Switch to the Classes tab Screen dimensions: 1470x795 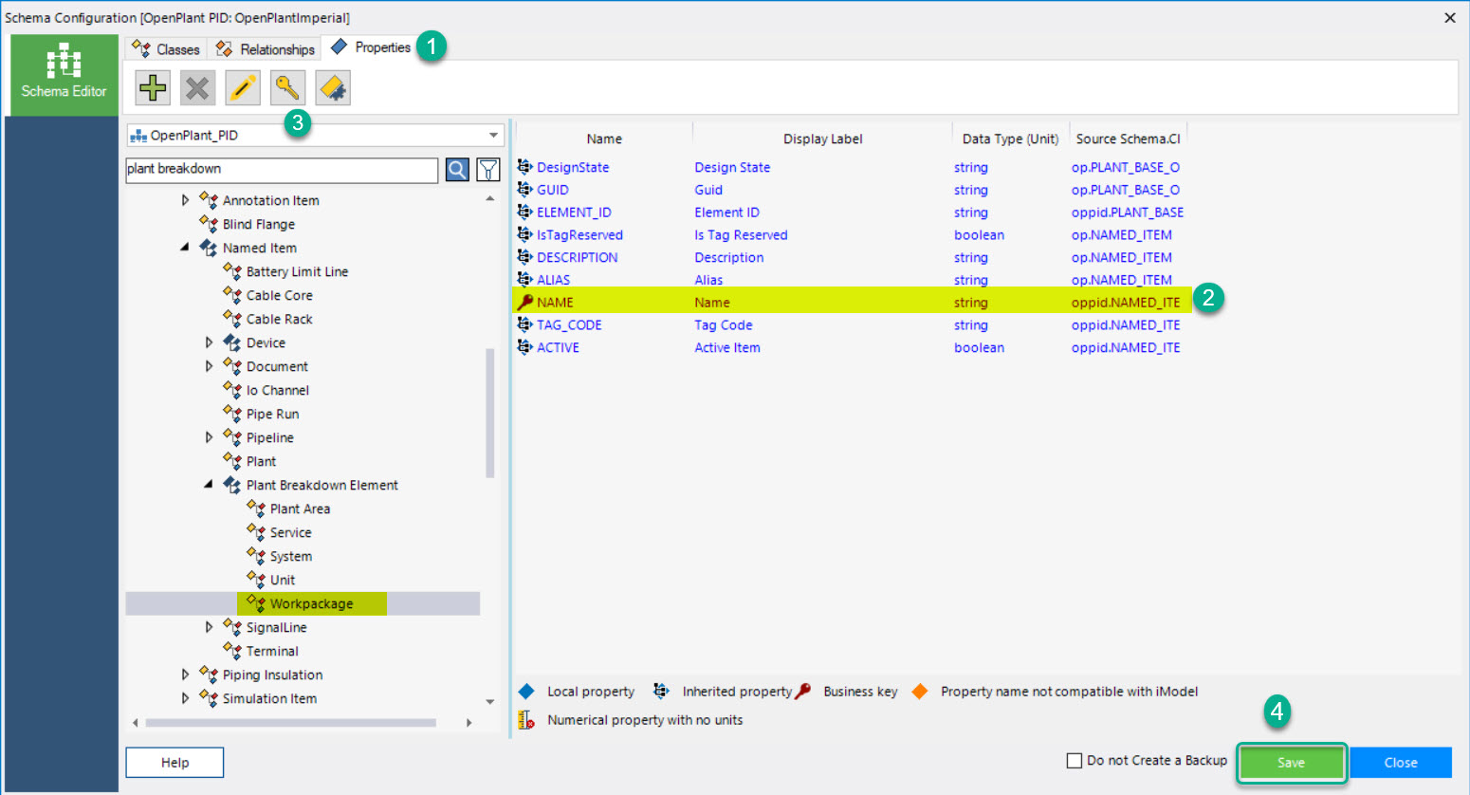166,49
